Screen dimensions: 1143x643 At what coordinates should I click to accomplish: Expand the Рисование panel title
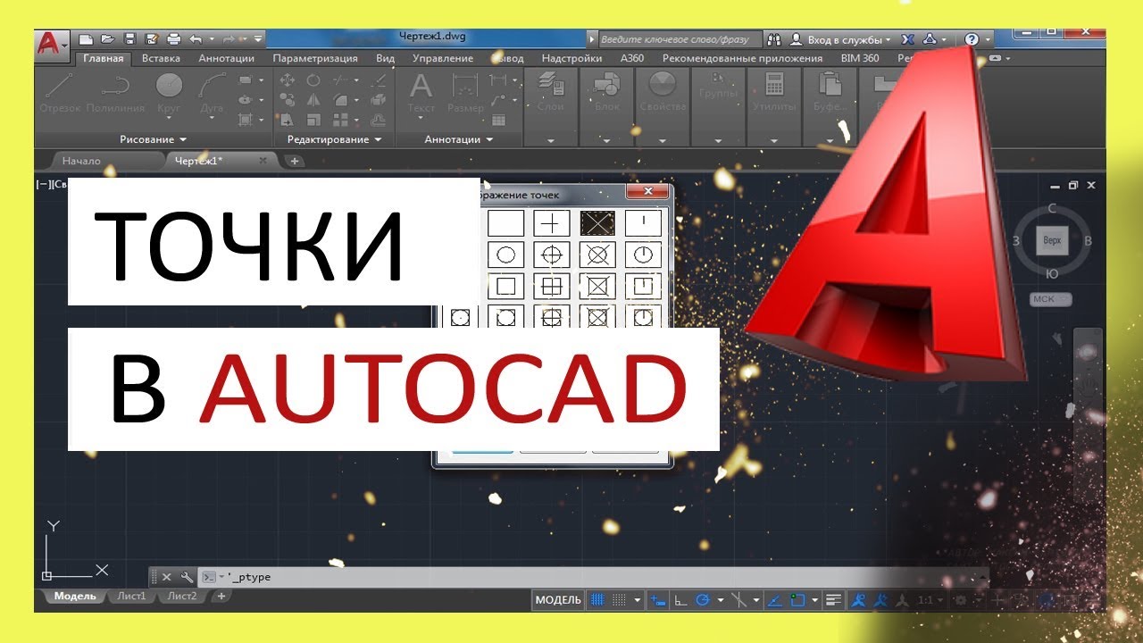click(x=153, y=139)
